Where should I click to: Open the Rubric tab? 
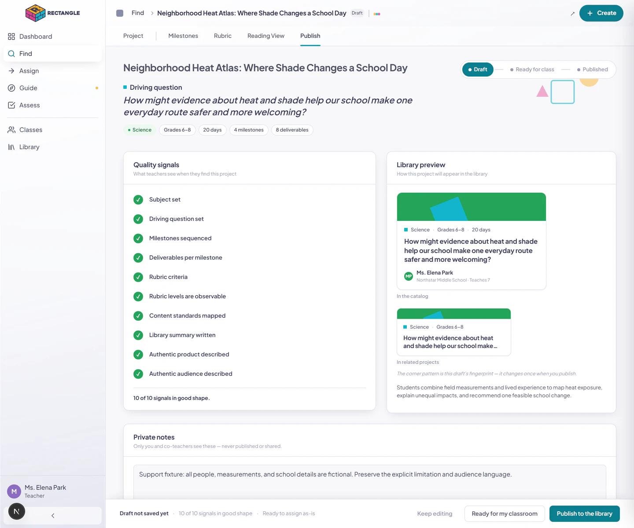tap(223, 36)
